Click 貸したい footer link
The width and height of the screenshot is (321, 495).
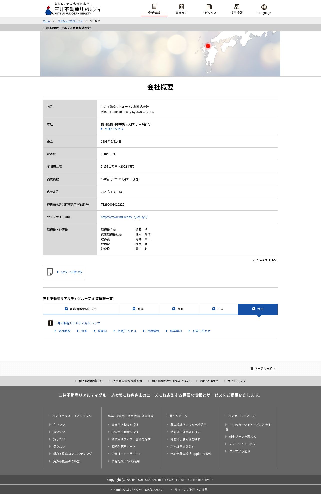tap(59, 439)
